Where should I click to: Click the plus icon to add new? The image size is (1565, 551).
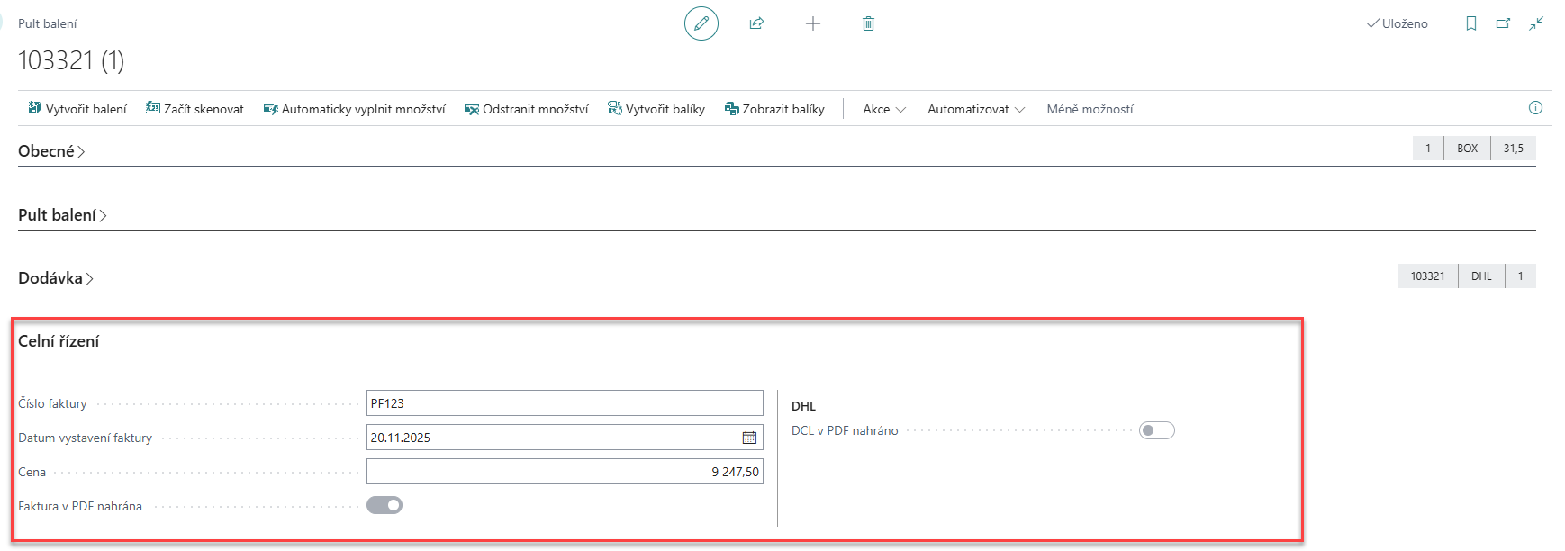pyautogui.click(x=812, y=23)
